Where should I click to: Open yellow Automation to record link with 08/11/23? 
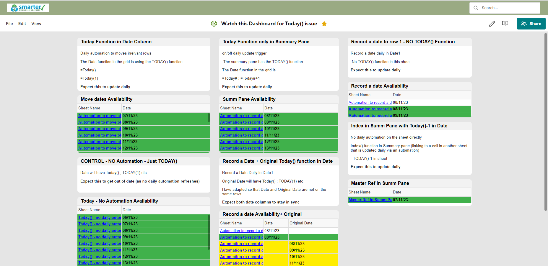[241, 244]
